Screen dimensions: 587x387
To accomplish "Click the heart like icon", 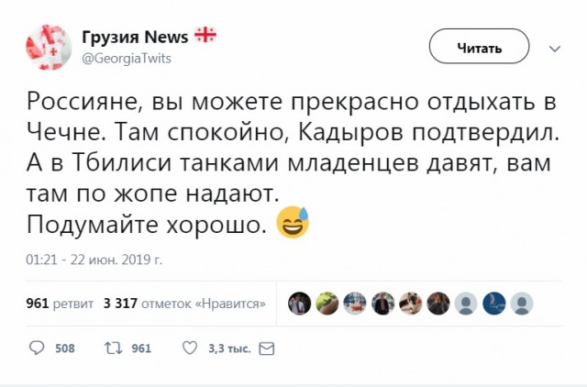I will [x=190, y=348].
